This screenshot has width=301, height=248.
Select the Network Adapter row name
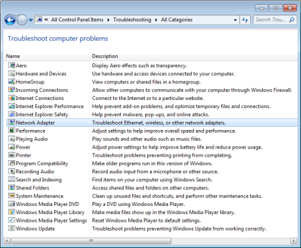[x=35, y=123]
